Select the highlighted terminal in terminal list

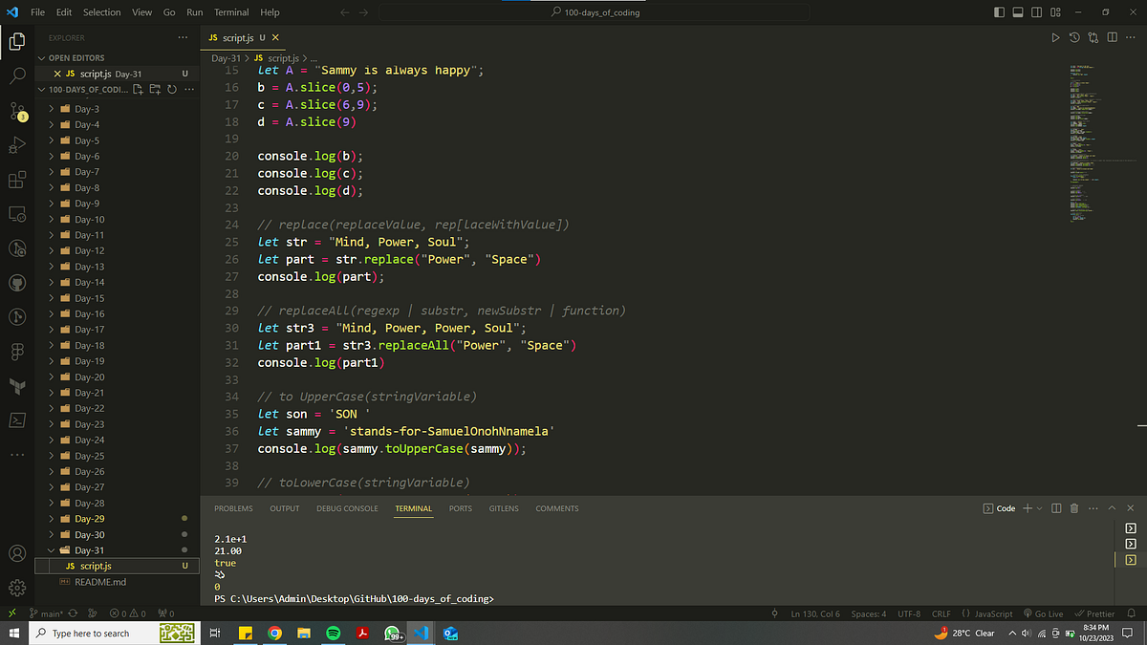click(x=1131, y=560)
